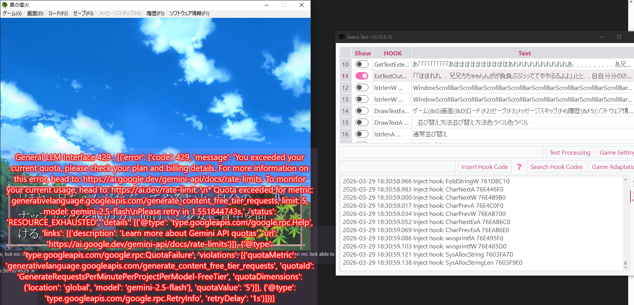Open the 画面(D) menu in the game window
This screenshot has width=634, height=305.
pos(35,13)
